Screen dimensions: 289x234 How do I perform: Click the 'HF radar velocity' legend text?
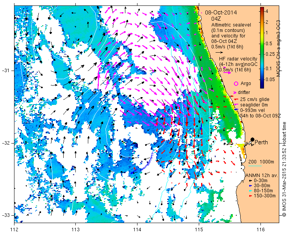point(238,59)
